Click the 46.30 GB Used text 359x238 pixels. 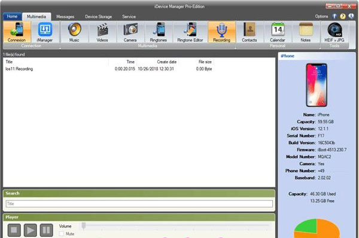[x=323, y=194]
